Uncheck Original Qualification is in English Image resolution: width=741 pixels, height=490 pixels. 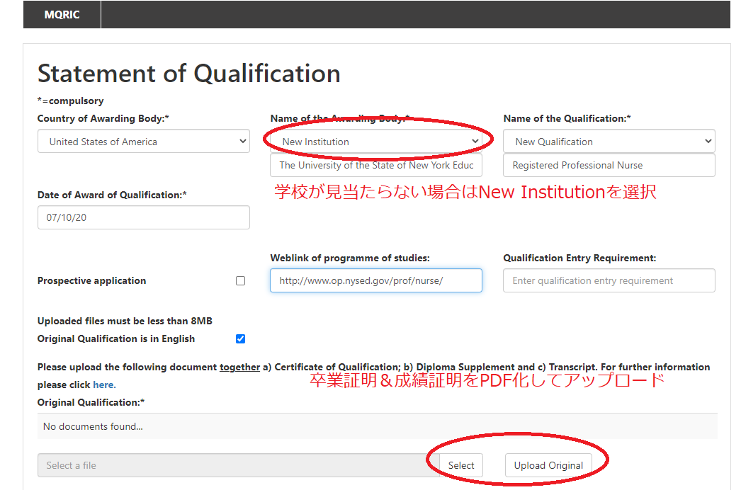point(240,338)
